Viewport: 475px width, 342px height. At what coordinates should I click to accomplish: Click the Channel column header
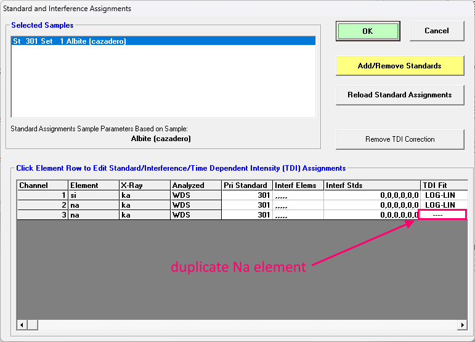42,185
